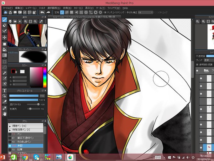This screenshot has height=161, width=214.
Task: Select the Select Eraser tool
Action: 4,84
